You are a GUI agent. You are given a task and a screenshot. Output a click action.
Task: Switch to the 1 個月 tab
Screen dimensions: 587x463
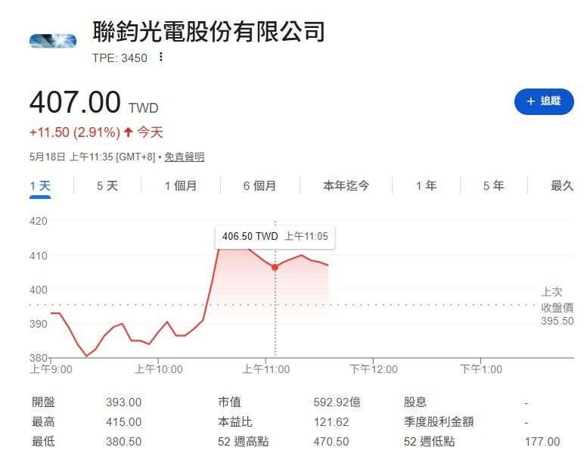click(181, 185)
